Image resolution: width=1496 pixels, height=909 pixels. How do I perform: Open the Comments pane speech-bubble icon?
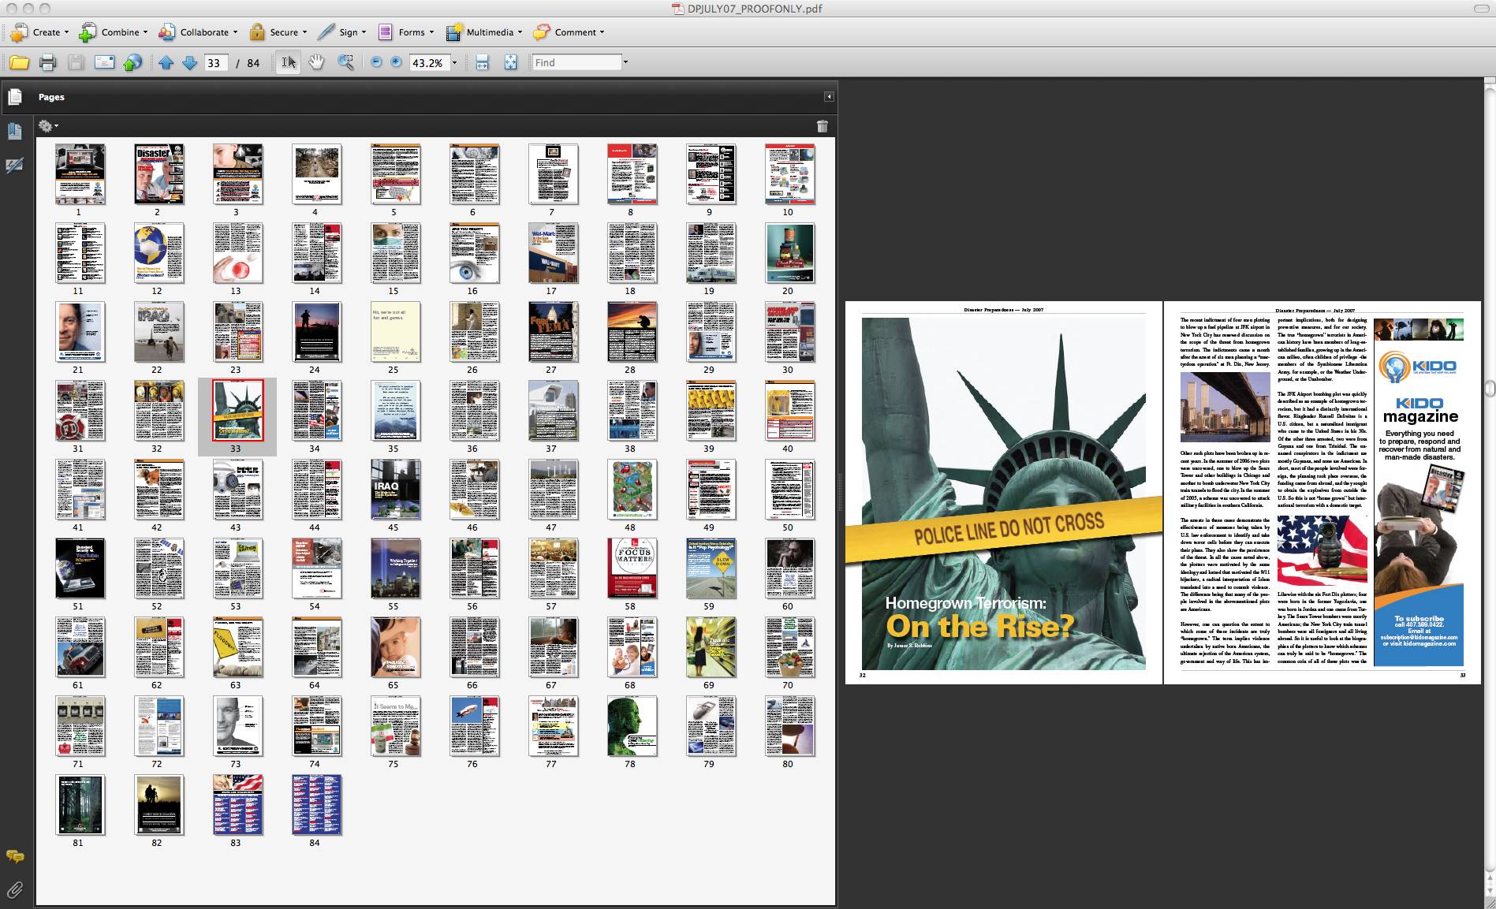click(14, 856)
